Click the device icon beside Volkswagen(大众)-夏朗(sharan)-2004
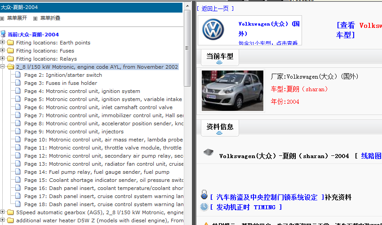 coord(209,152)
